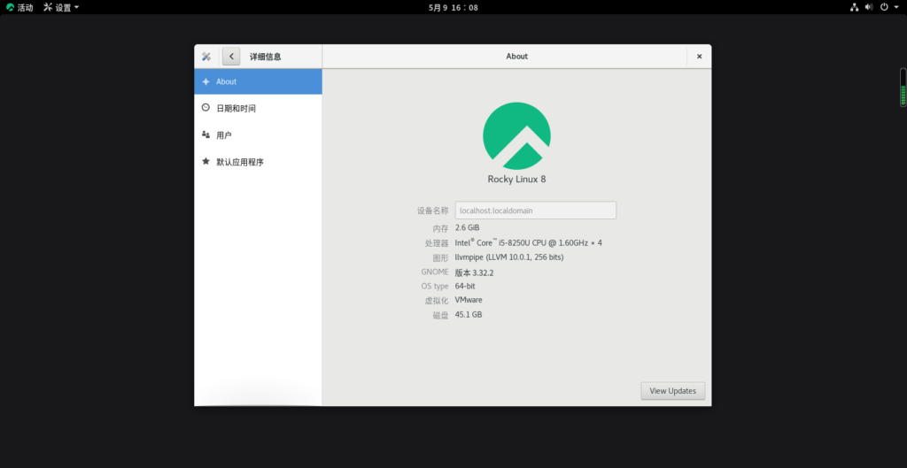Click the disk value 45.1 GB
This screenshot has height=468, width=907.
point(469,315)
